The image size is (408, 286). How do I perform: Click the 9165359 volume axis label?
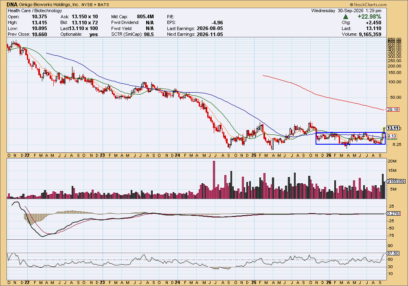point(396,182)
